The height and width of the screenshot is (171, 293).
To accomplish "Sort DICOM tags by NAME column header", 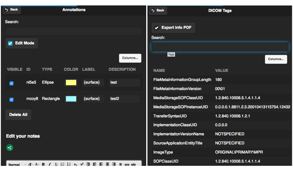I will [159, 70].
